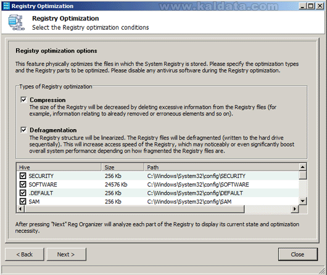The height and width of the screenshot is (275, 327).
Task: Click the list's scroll down arrow
Action: (302, 201)
